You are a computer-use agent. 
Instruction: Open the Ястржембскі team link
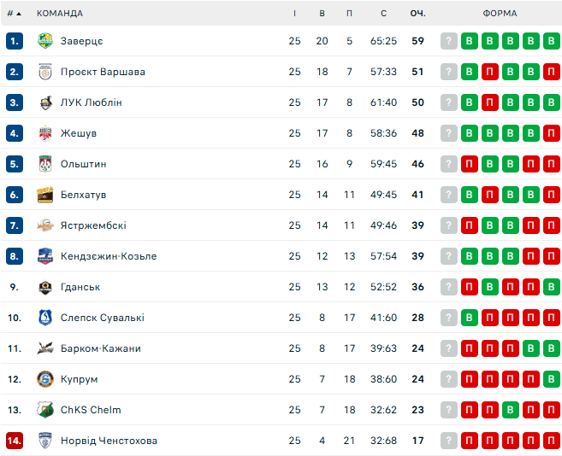pyautogui.click(x=93, y=225)
